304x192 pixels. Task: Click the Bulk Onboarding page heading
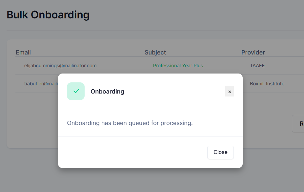point(48,15)
